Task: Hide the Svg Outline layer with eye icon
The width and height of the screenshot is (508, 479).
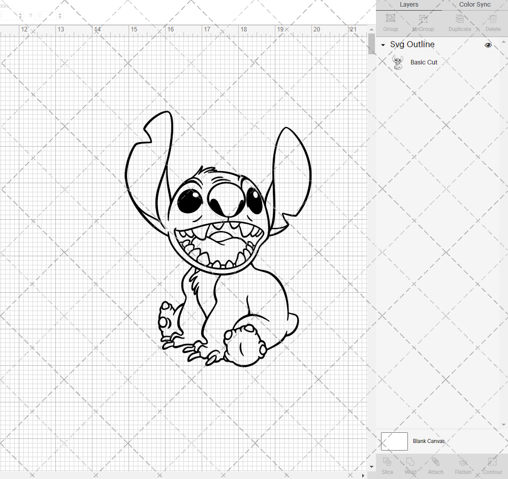Action: (x=488, y=45)
